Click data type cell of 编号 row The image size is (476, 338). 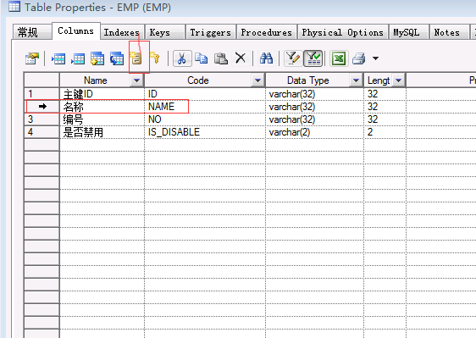314,119
